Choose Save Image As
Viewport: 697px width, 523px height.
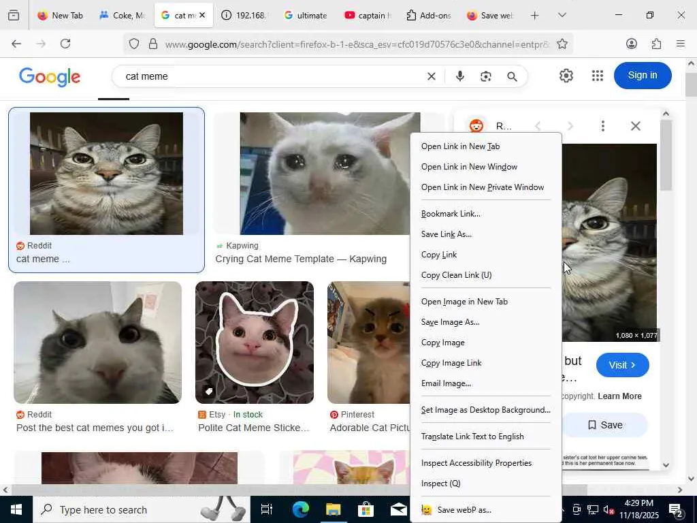[x=486, y=322]
